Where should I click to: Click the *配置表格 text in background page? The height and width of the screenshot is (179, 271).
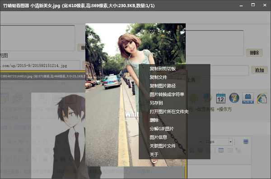tap(205, 109)
